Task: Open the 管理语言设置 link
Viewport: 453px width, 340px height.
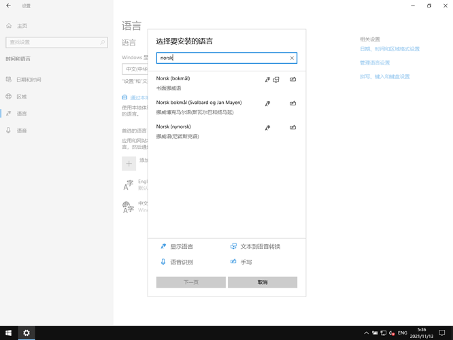Action: pyautogui.click(x=375, y=63)
